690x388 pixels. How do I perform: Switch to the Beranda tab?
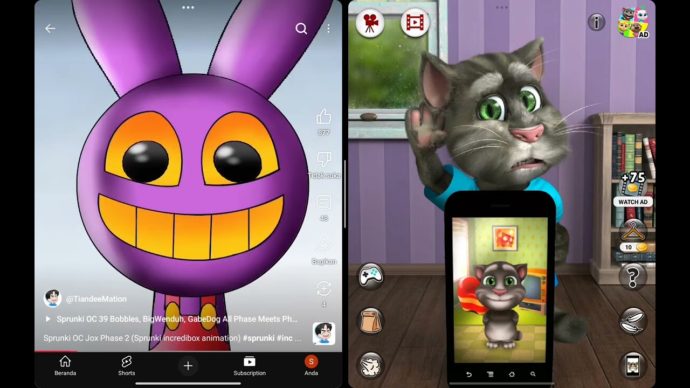[x=65, y=366]
